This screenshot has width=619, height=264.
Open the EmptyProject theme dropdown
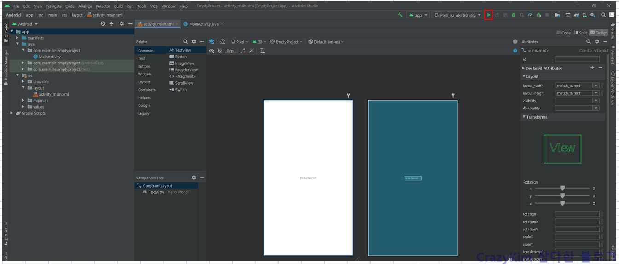click(286, 42)
